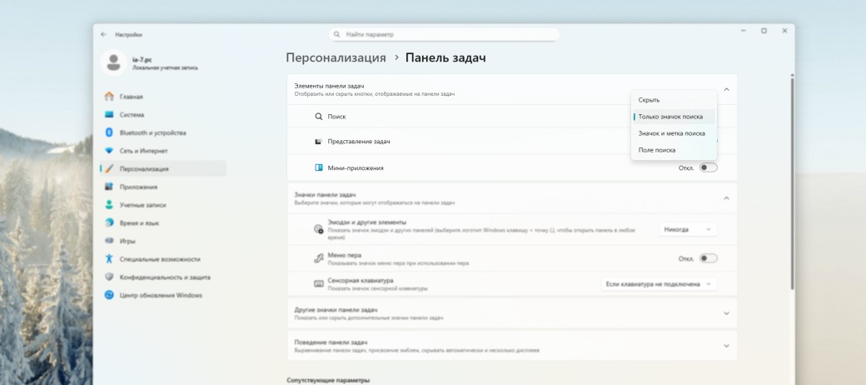Click the Система monitor icon
Viewport: 866px width, 385px height.
coord(109,115)
